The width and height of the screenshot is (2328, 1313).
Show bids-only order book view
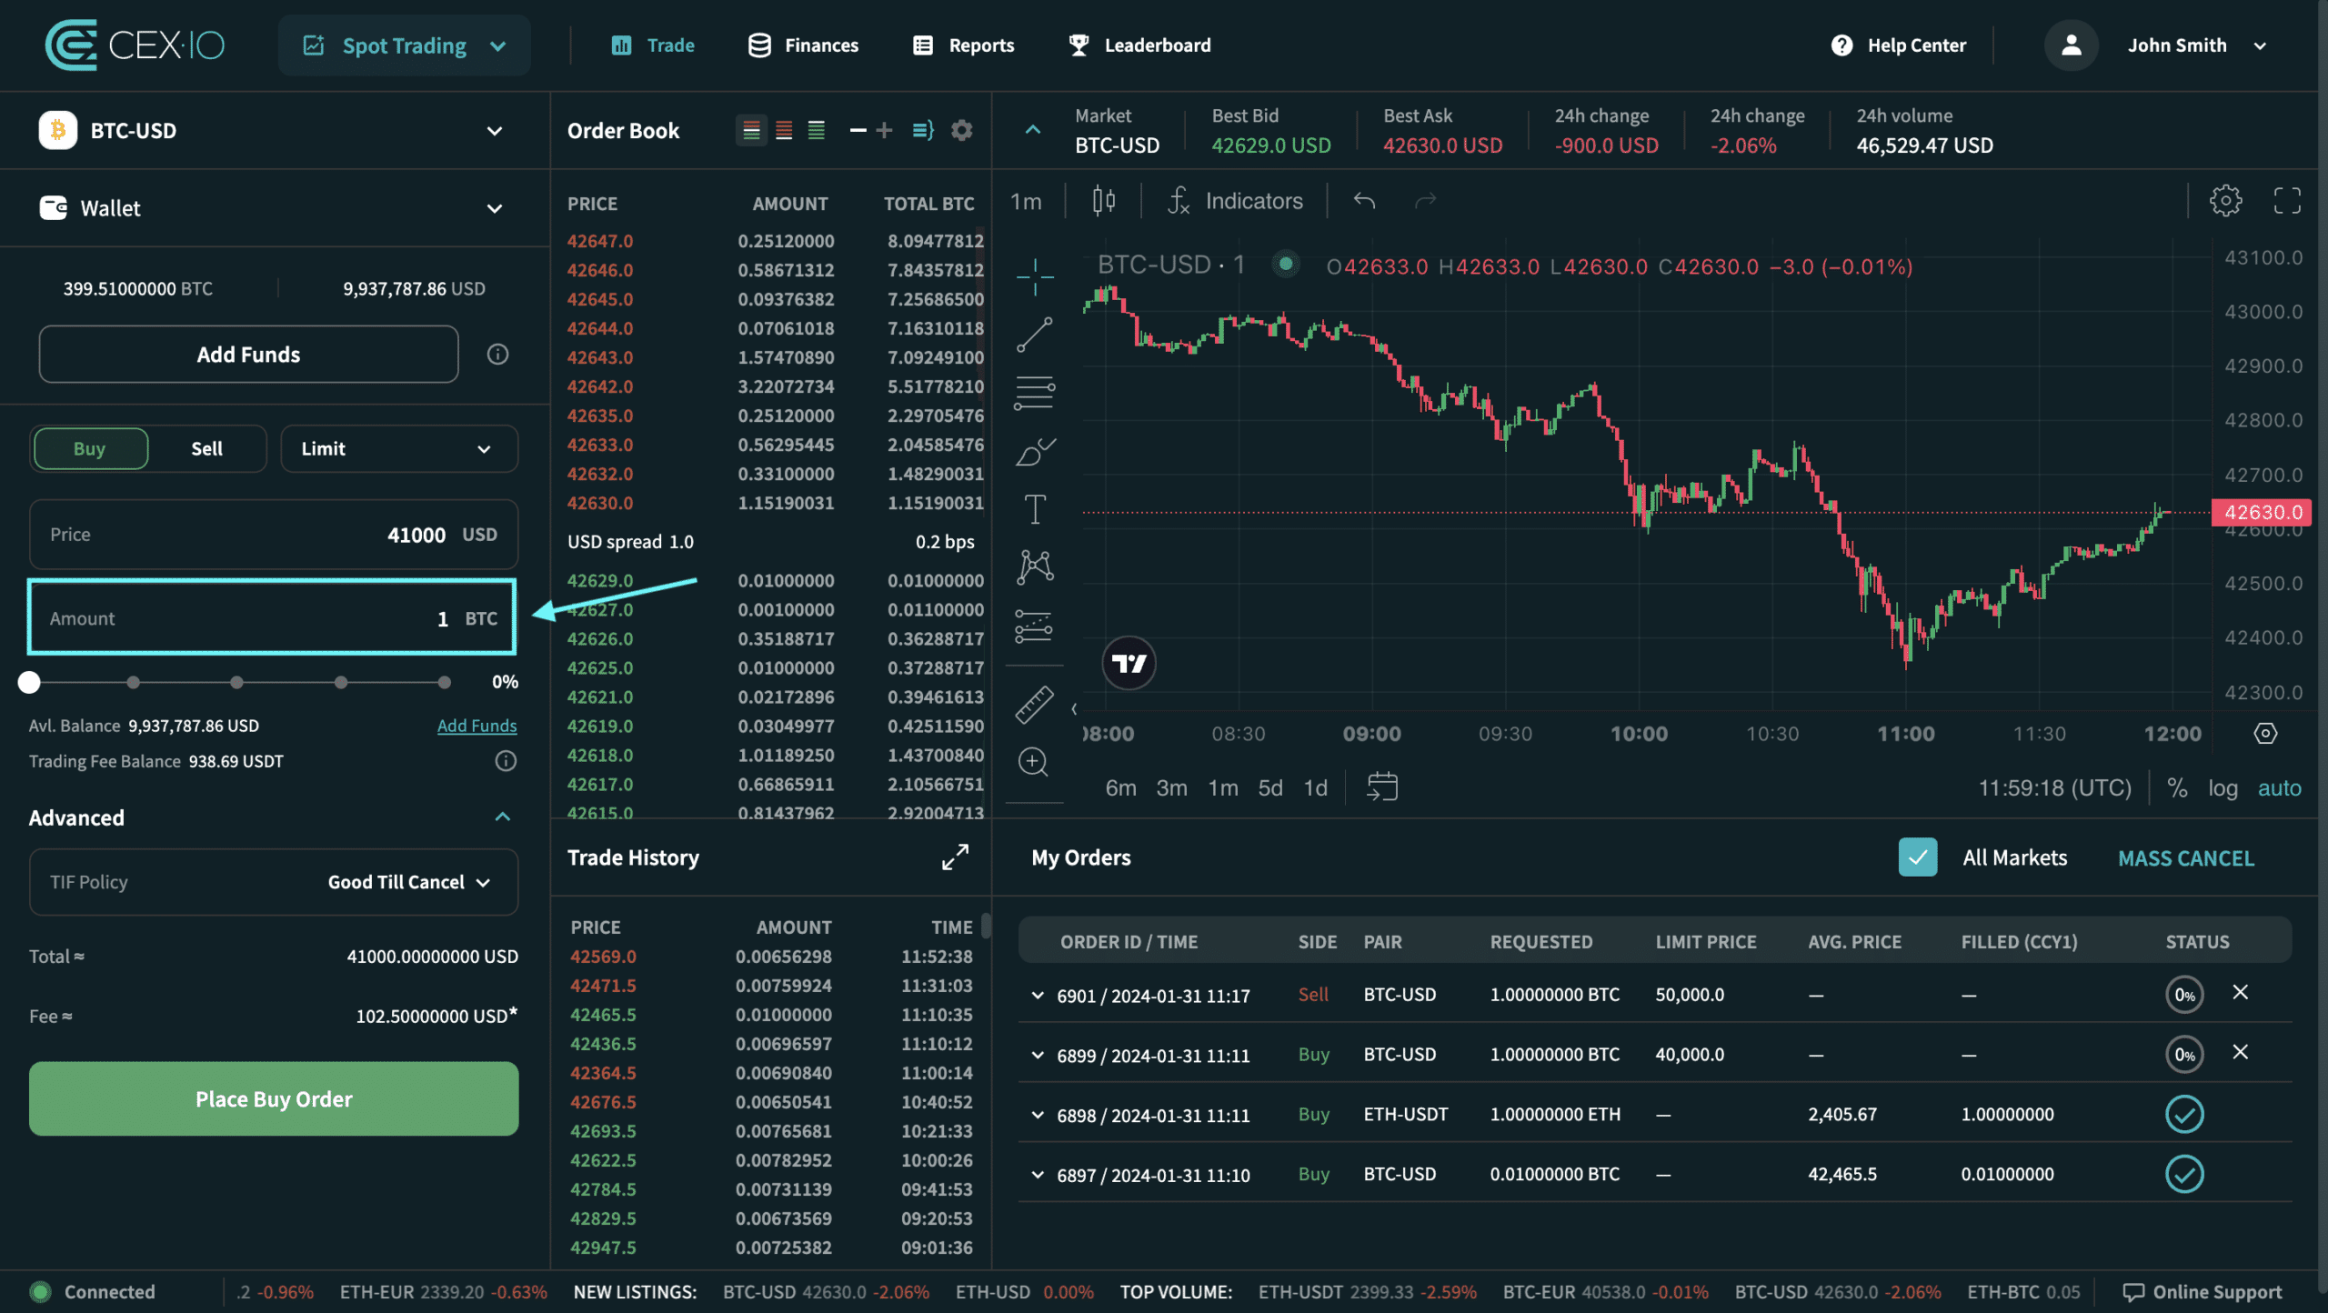[817, 130]
